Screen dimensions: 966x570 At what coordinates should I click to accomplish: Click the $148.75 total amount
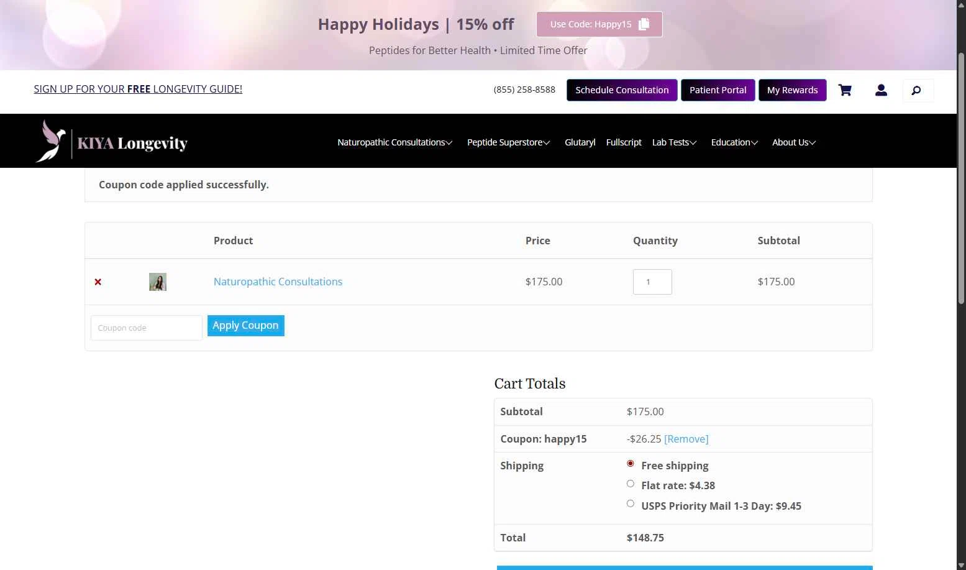(x=645, y=538)
